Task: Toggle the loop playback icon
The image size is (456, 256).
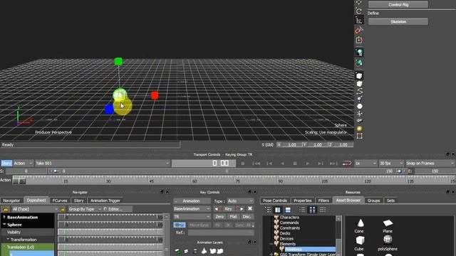Action: 347,164
